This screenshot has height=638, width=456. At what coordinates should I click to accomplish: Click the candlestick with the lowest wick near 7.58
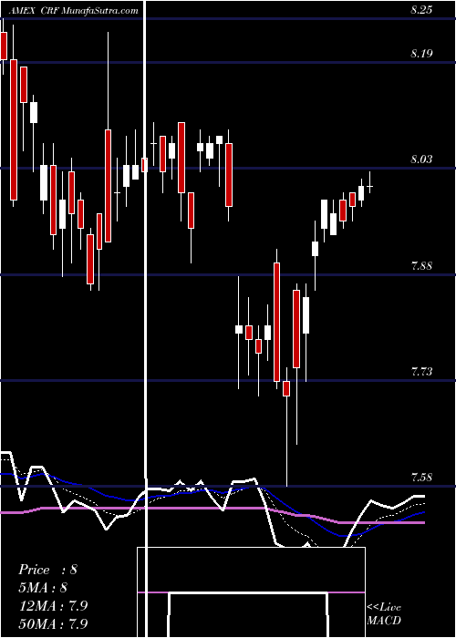click(286, 427)
